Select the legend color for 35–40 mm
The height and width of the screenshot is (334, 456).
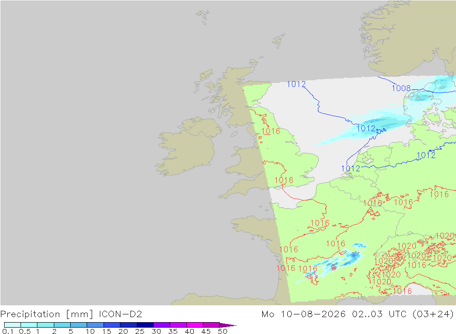click(x=178, y=325)
